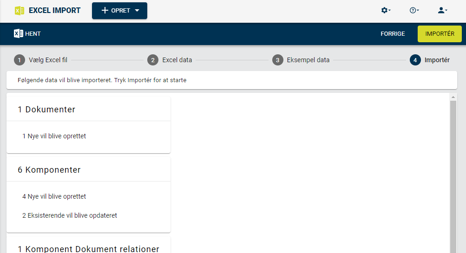Viewport: 466px width, 253px height.
Task: Click the Eksempel data step label
Action: pos(308,60)
